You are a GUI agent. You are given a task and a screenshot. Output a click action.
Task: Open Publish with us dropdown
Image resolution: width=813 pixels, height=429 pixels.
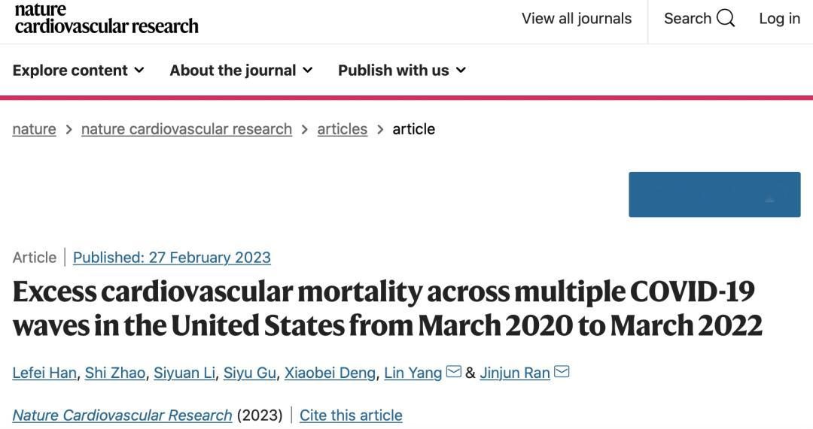click(x=402, y=70)
